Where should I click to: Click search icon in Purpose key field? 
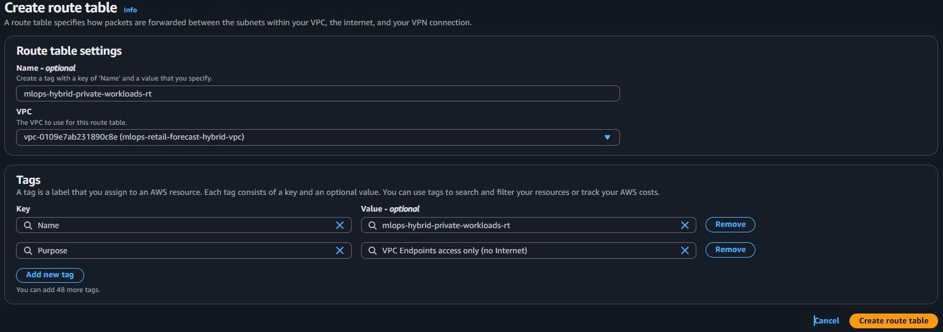coord(28,250)
